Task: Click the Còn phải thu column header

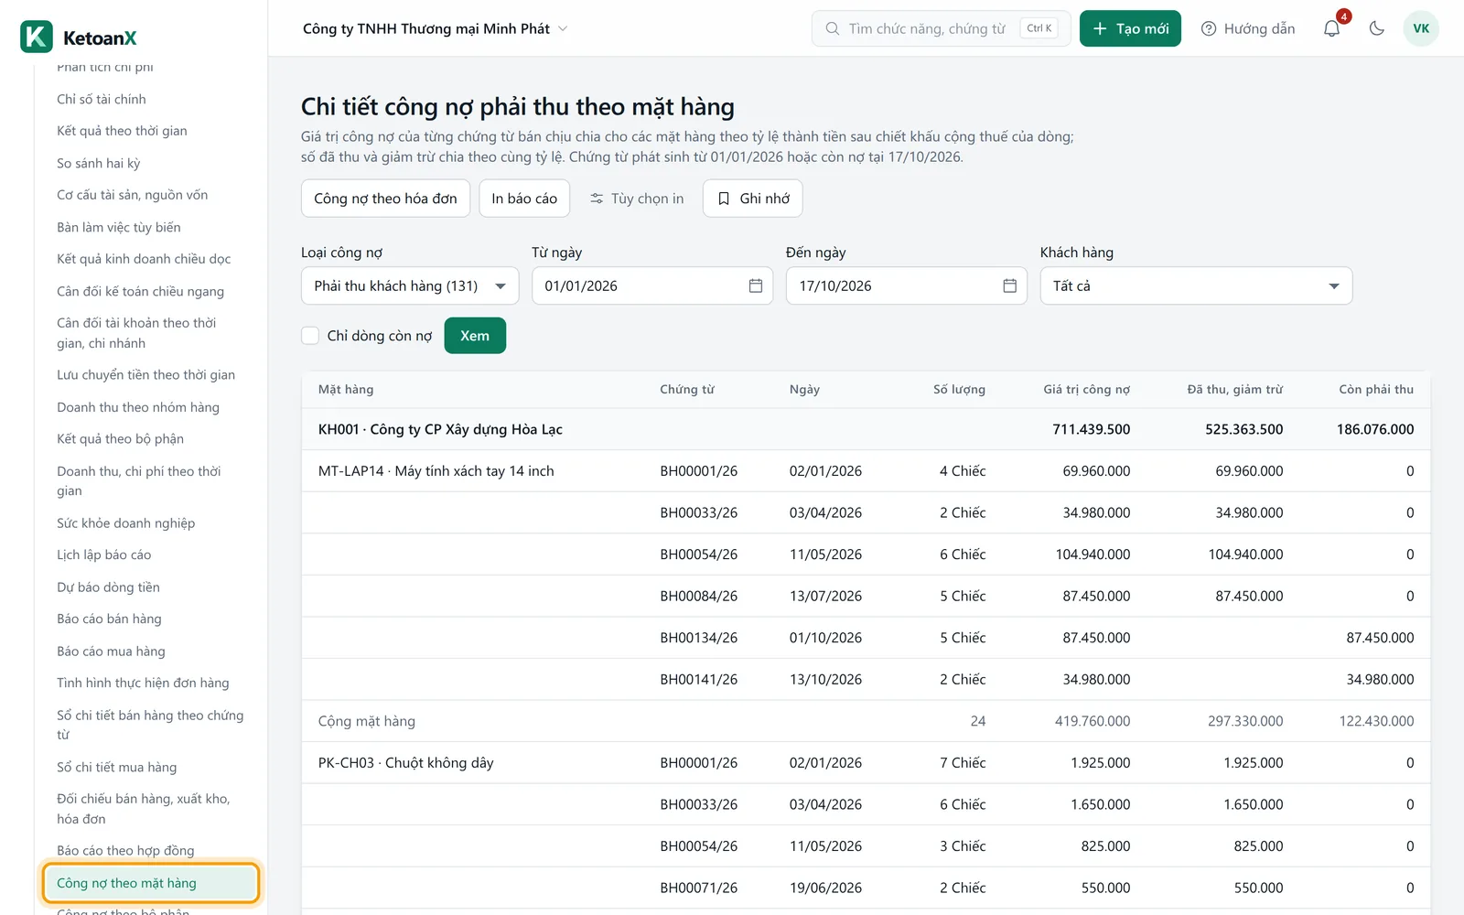Action: click(1376, 389)
